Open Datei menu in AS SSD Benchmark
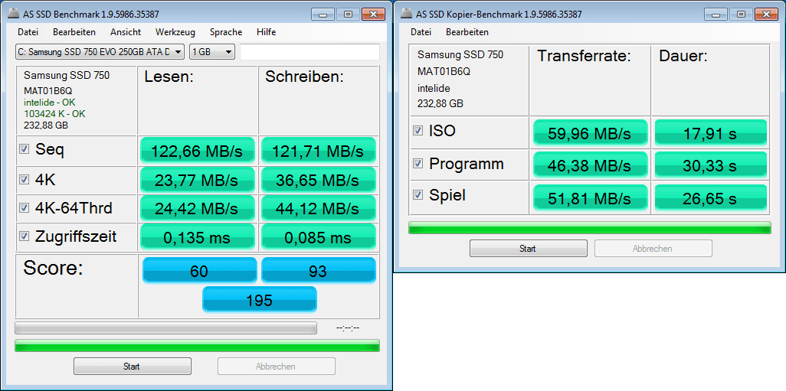786x391 pixels. [x=28, y=32]
